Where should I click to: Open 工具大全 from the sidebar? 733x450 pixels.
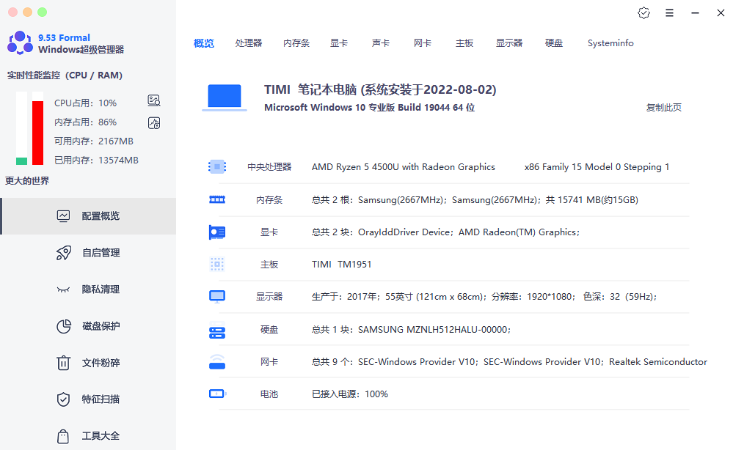[89, 436]
